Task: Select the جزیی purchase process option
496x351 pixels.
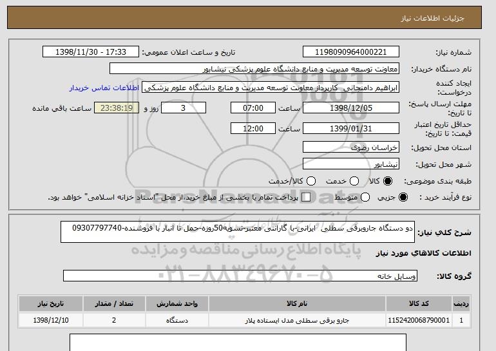Action: pos(403,197)
